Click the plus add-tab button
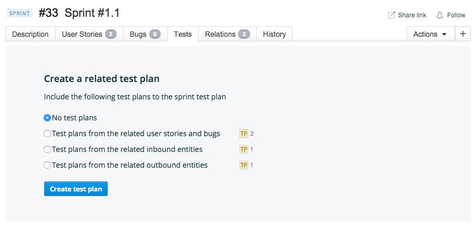This screenshot has width=475, height=225. point(462,34)
